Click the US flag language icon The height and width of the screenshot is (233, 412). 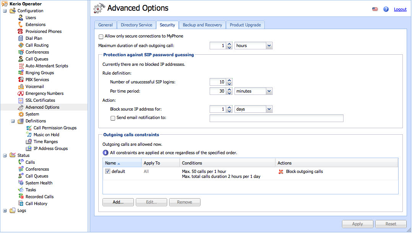pos(375,9)
